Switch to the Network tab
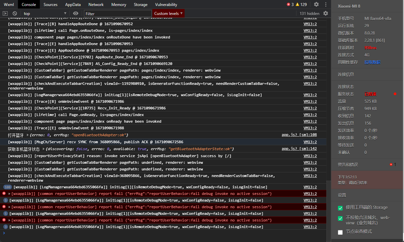 [96, 5]
